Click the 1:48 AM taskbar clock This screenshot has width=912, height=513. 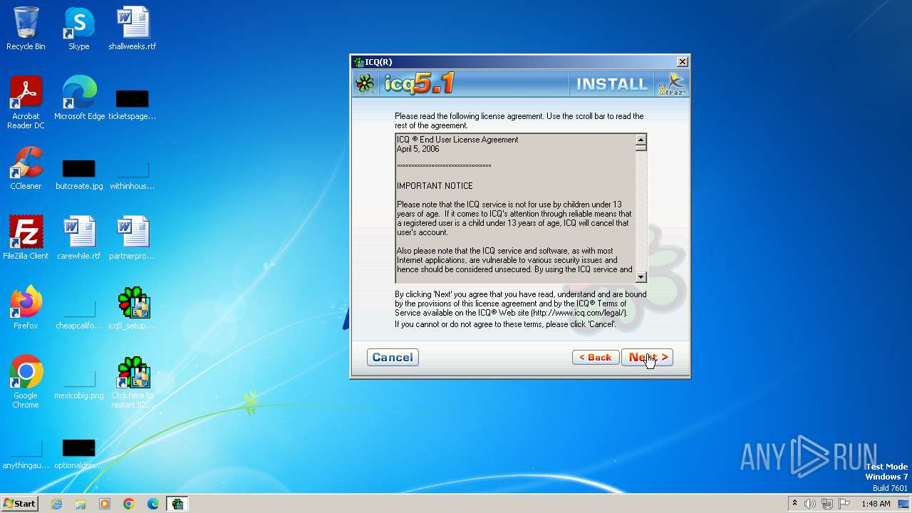[x=876, y=504]
